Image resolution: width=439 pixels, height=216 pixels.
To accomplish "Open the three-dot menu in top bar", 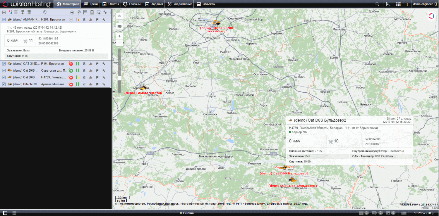I will (407, 4).
